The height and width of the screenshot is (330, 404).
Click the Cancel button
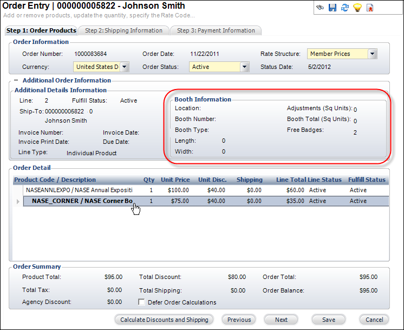coord(374,320)
